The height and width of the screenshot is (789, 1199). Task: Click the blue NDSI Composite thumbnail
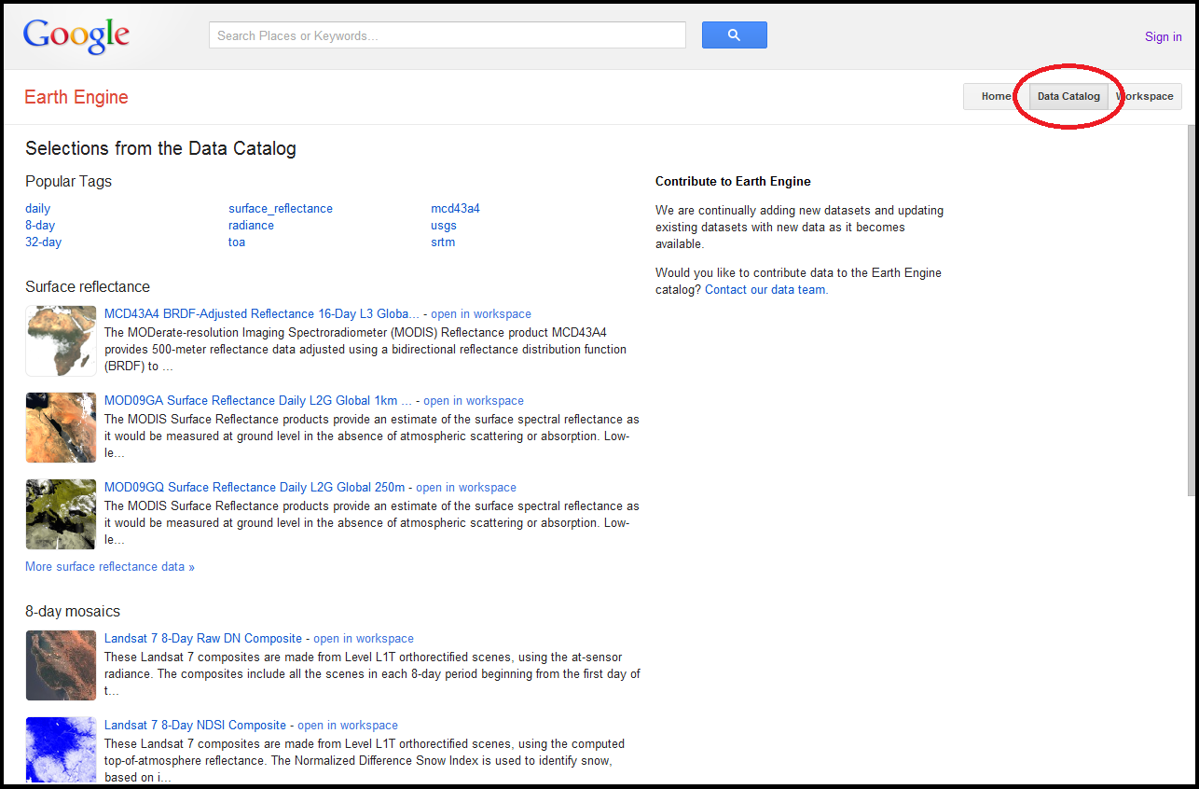tap(61, 750)
